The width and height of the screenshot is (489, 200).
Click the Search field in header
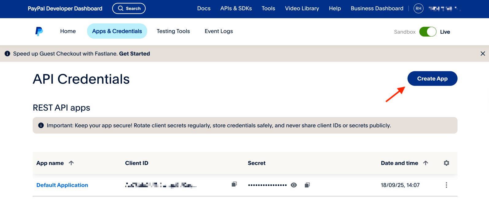pyautogui.click(x=129, y=9)
